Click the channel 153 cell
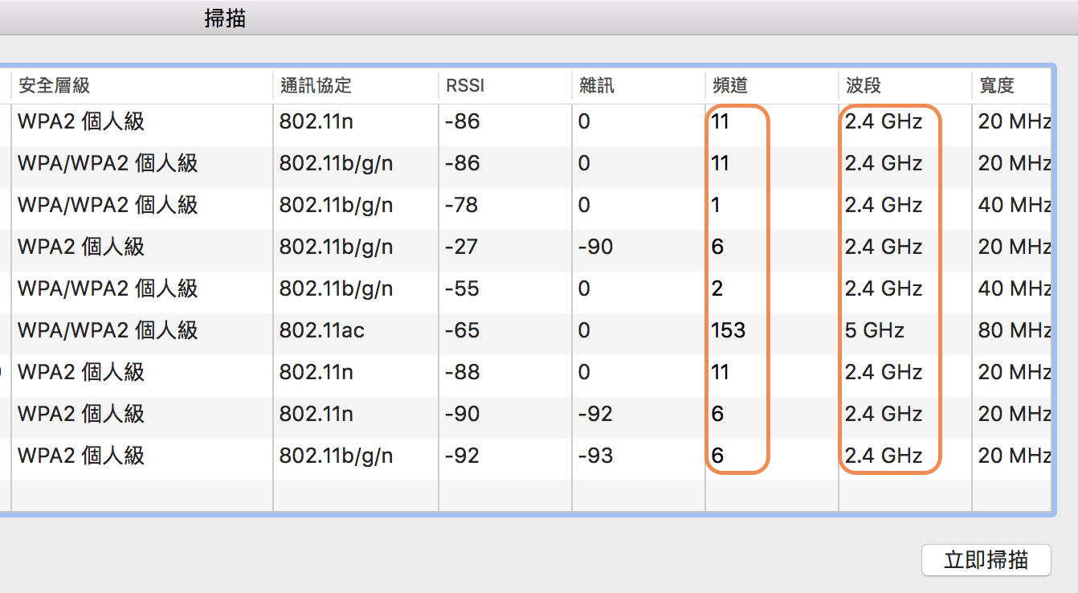The image size is (1078, 593). [728, 330]
